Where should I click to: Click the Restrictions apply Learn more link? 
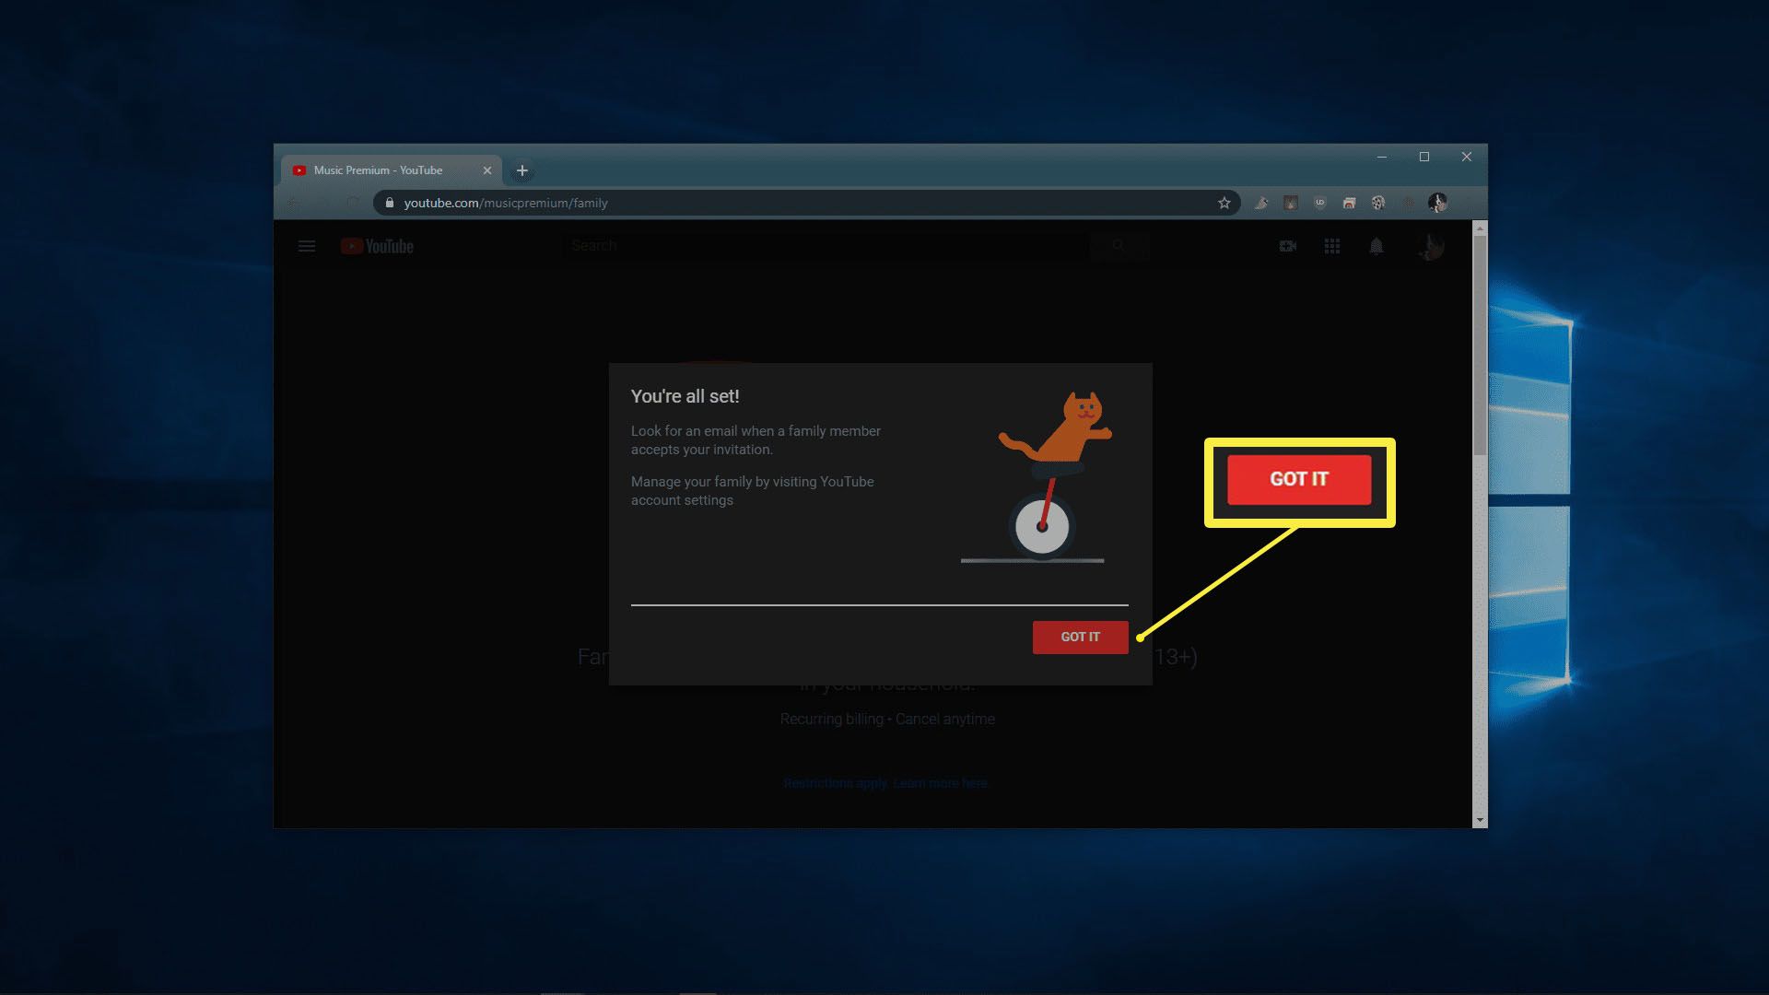tap(885, 782)
